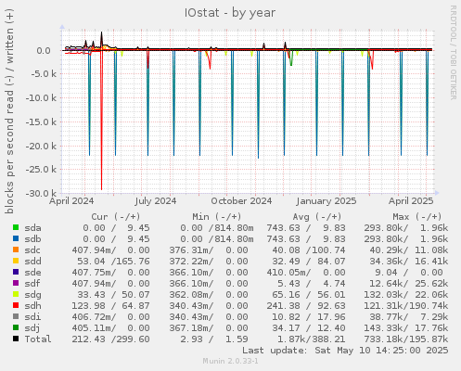Click the '-20.0 k' y-axis label
The height and width of the screenshot is (371, 461).
point(41,146)
